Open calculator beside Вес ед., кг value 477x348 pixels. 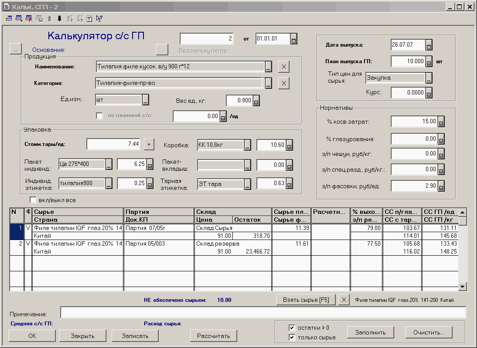pos(256,101)
